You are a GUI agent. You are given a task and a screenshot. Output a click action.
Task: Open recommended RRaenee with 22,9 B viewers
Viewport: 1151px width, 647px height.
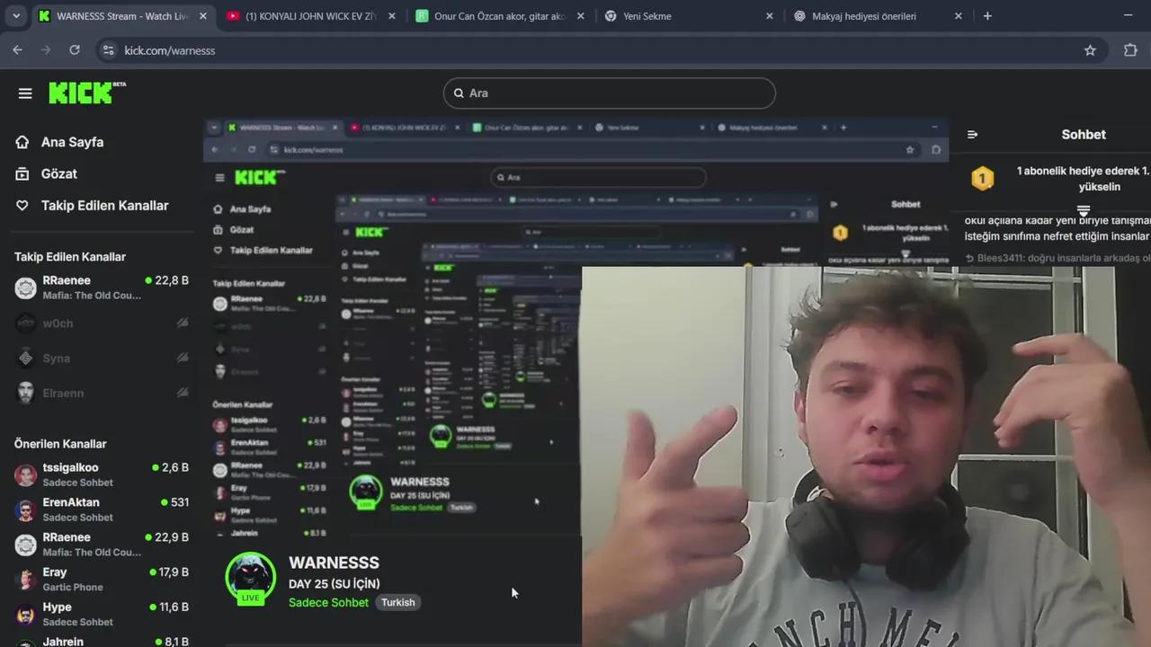(102, 545)
